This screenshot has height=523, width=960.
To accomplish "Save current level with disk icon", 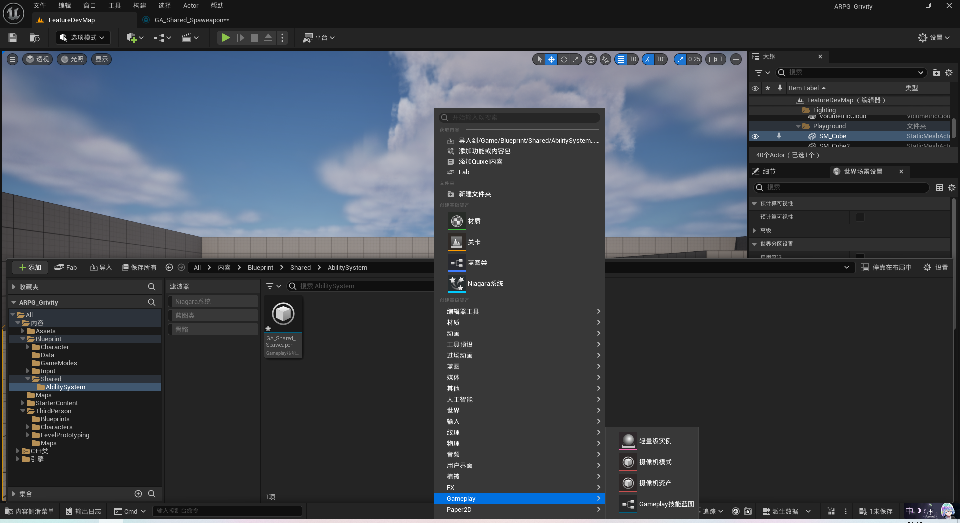I will [x=13, y=38].
